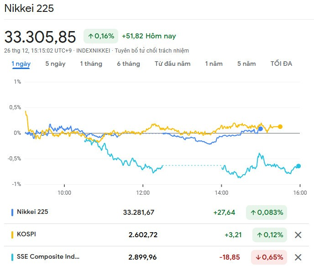This screenshot has height=266, width=314.
Task: Show the 1 năm chart range
Action: click(214, 64)
